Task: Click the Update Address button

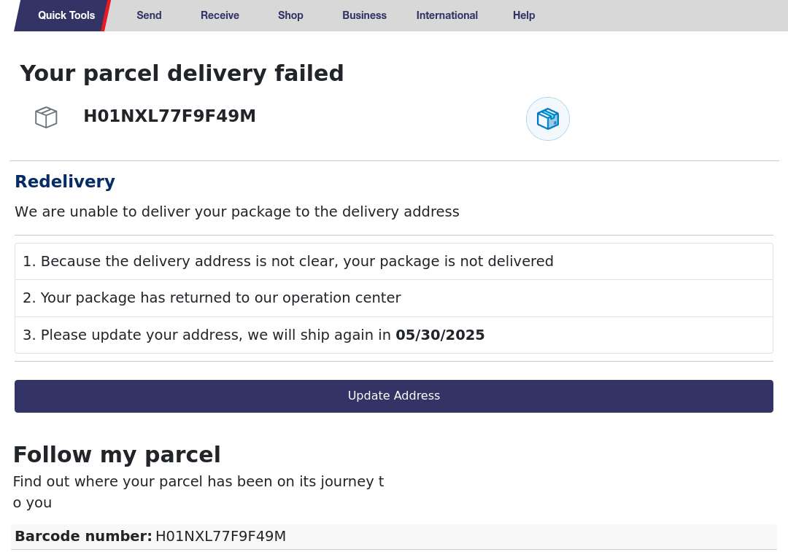Action: (393, 396)
